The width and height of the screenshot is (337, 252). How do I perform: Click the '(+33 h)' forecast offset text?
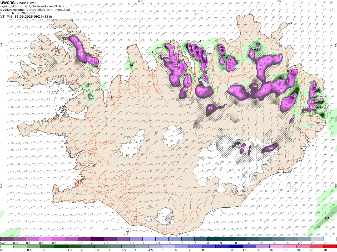tap(47, 16)
